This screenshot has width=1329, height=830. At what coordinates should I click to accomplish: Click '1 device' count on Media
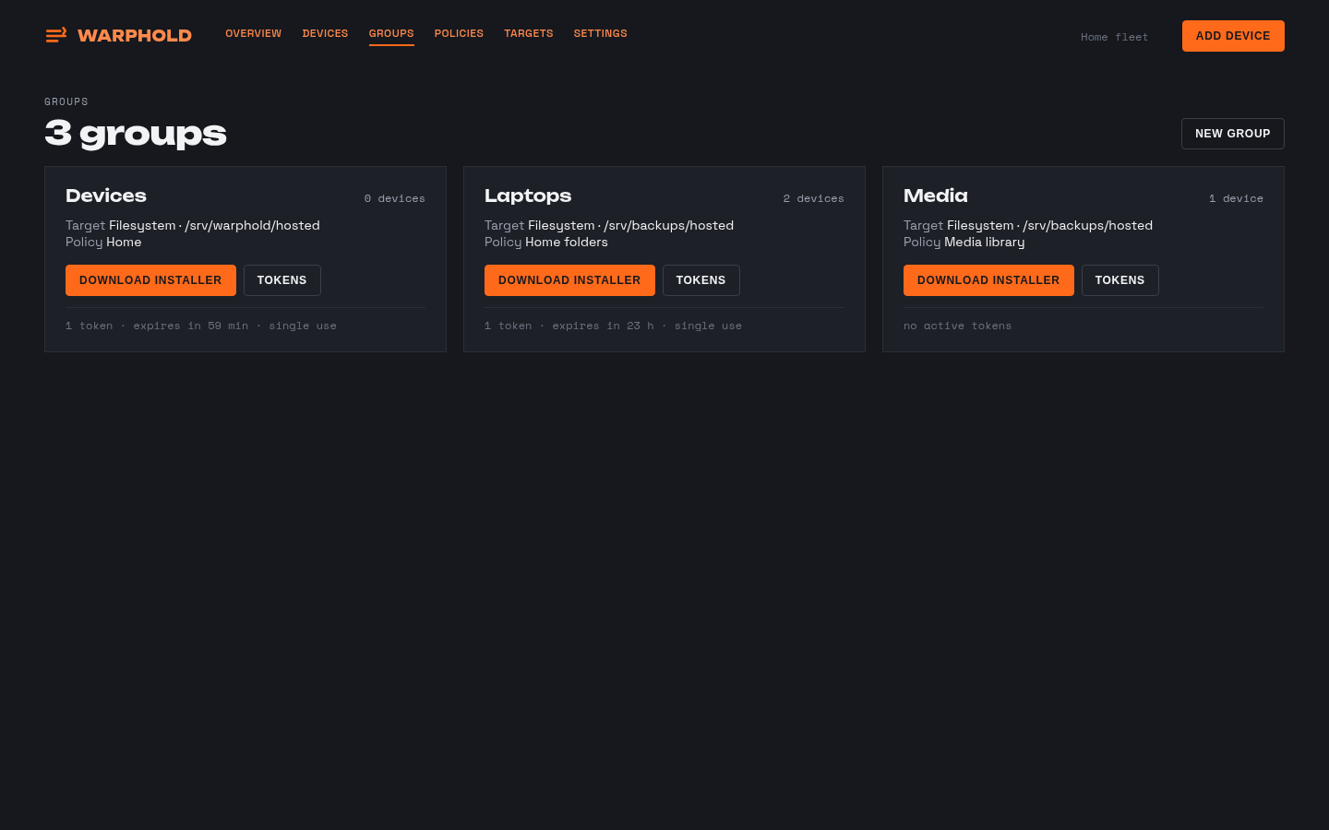[1236, 198]
